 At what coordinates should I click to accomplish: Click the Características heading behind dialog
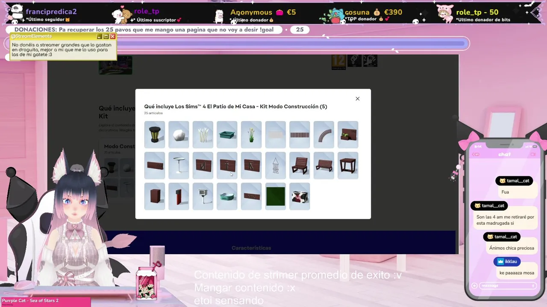pos(251,248)
